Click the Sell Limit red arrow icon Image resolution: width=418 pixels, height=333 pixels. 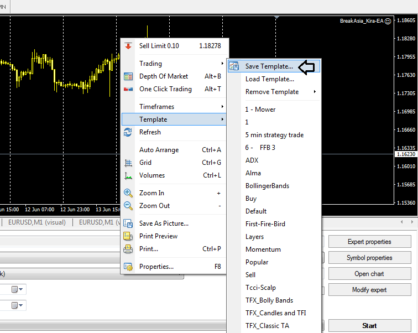pyautogui.click(x=128, y=46)
